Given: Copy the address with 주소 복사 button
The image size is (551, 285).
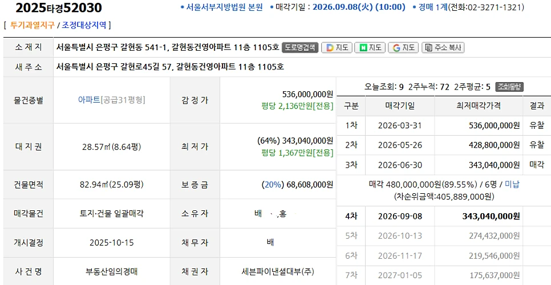Looking at the screenshot, I should 443,48.
